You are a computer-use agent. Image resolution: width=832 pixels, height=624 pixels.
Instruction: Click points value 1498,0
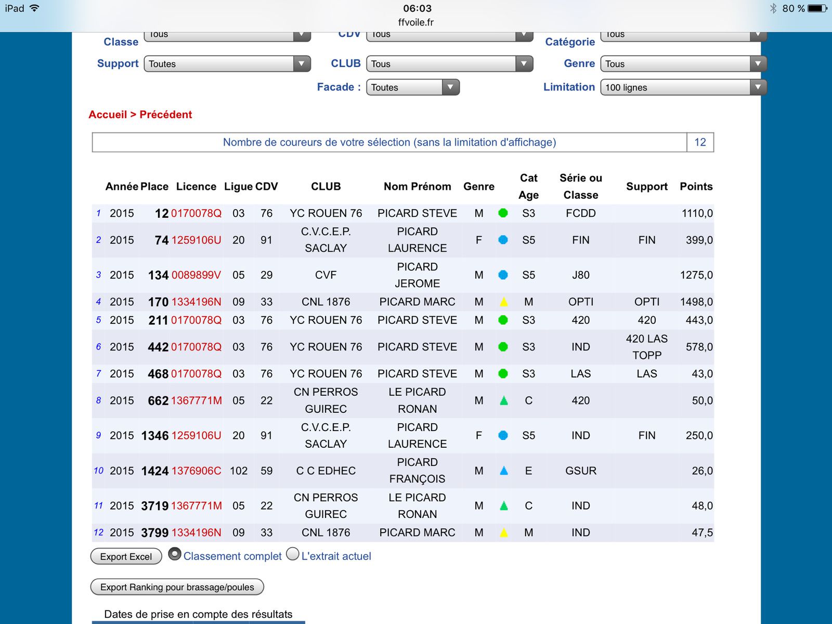point(696,302)
